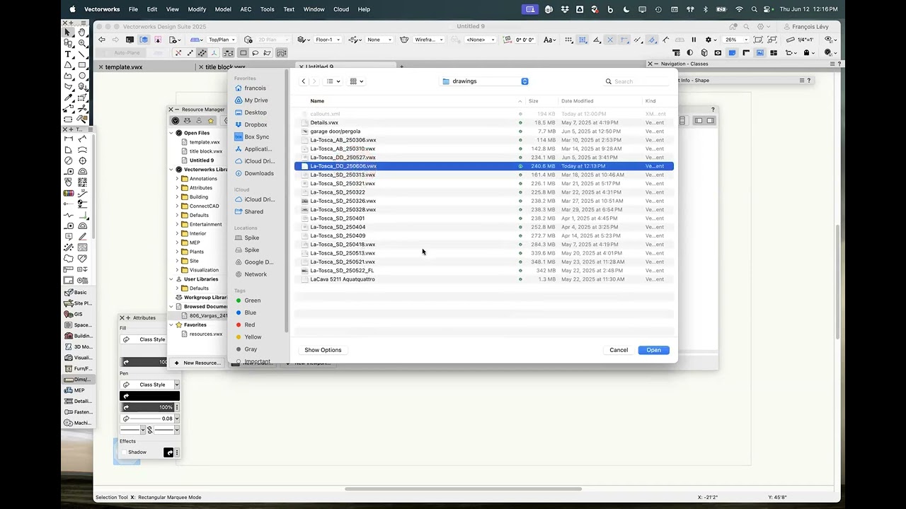Select the Rectangle tool in Basic palette
Image resolution: width=906 pixels, height=509 pixels.
click(82, 64)
